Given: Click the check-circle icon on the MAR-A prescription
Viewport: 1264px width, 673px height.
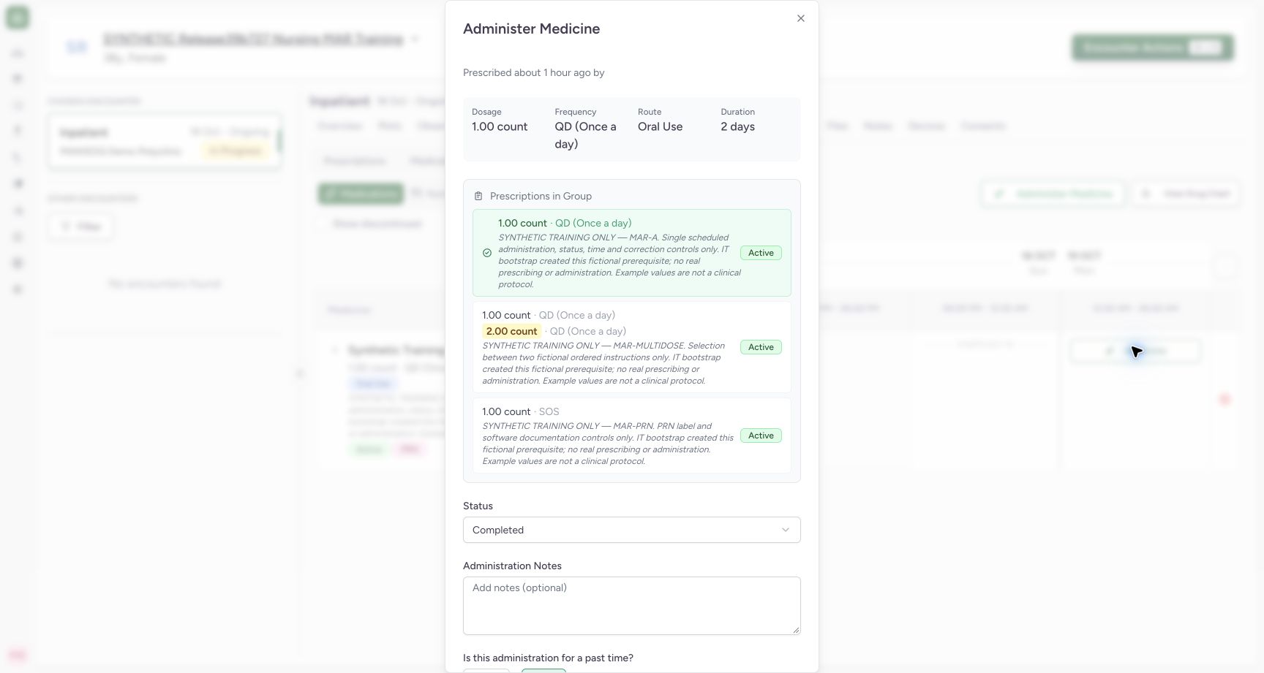Looking at the screenshot, I should point(487,253).
